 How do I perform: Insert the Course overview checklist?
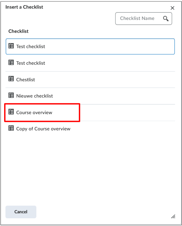[34, 112]
